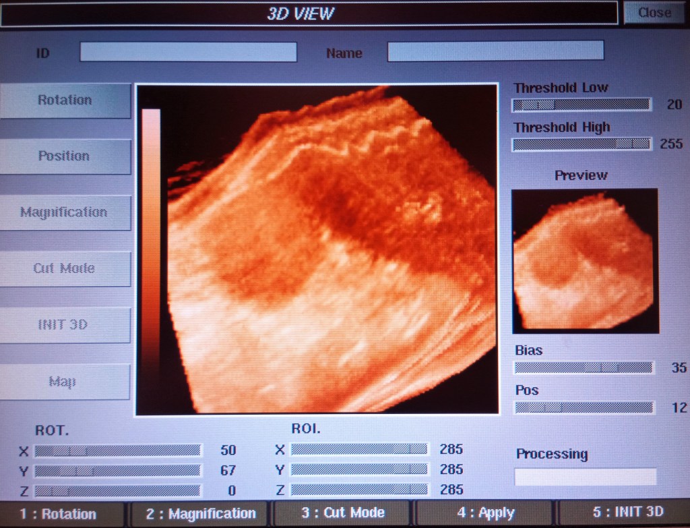Select the Position button
The width and height of the screenshot is (690, 528).
click(65, 156)
